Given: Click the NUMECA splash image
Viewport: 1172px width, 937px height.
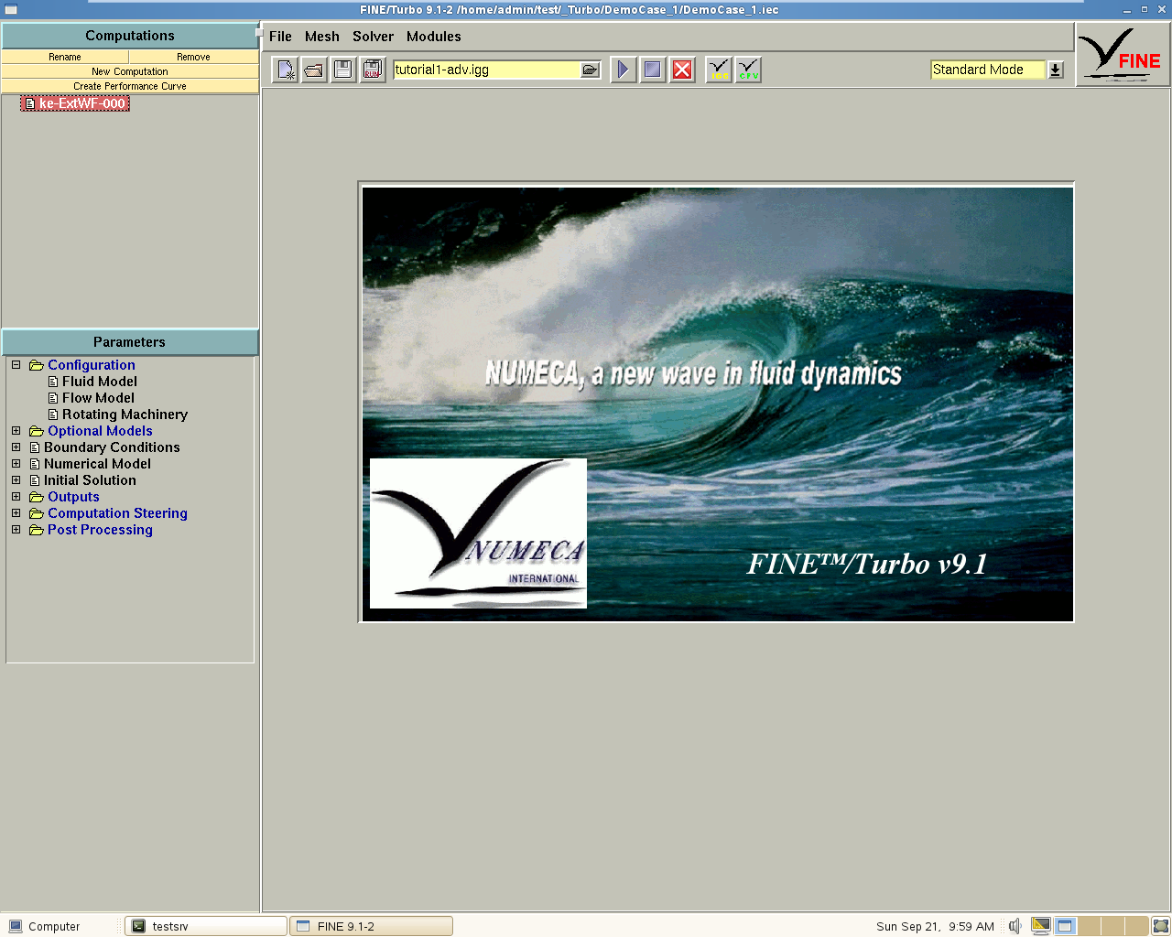Looking at the screenshot, I should click(717, 404).
